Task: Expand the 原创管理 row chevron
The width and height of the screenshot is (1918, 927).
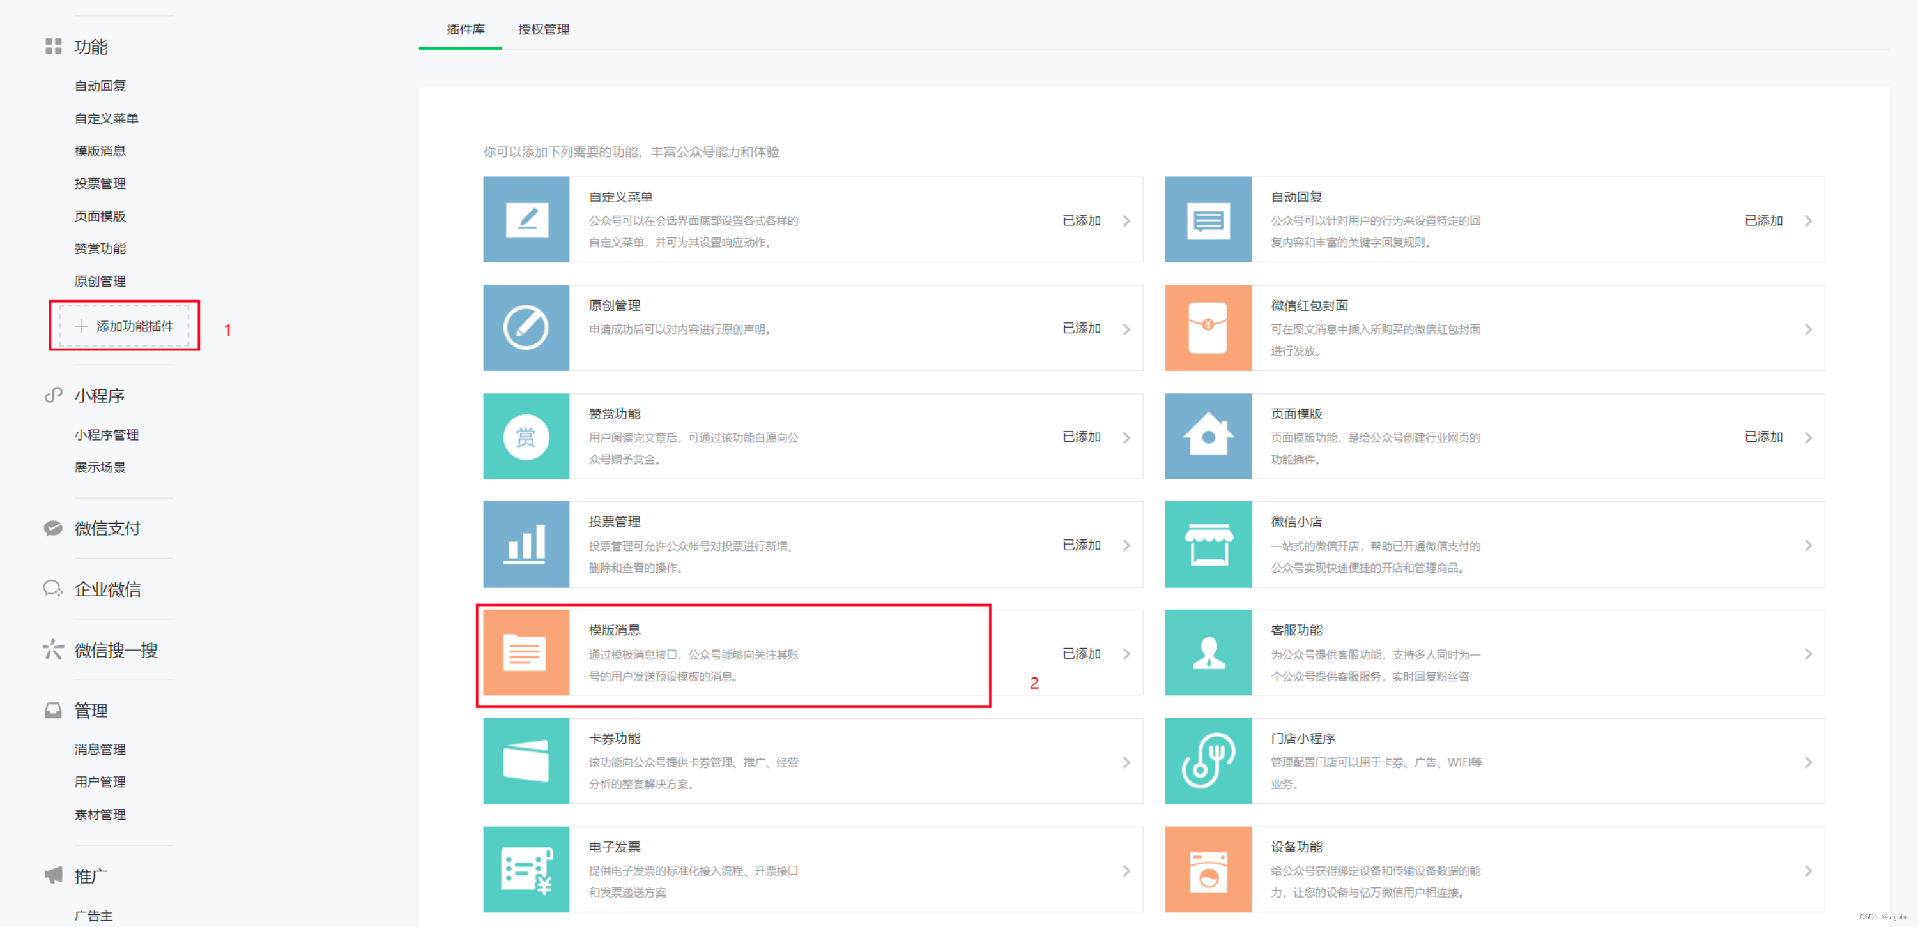Action: pyautogui.click(x=1126, y=329)
